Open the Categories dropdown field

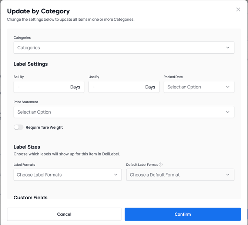pyautogui.click(x=118, y=48)
